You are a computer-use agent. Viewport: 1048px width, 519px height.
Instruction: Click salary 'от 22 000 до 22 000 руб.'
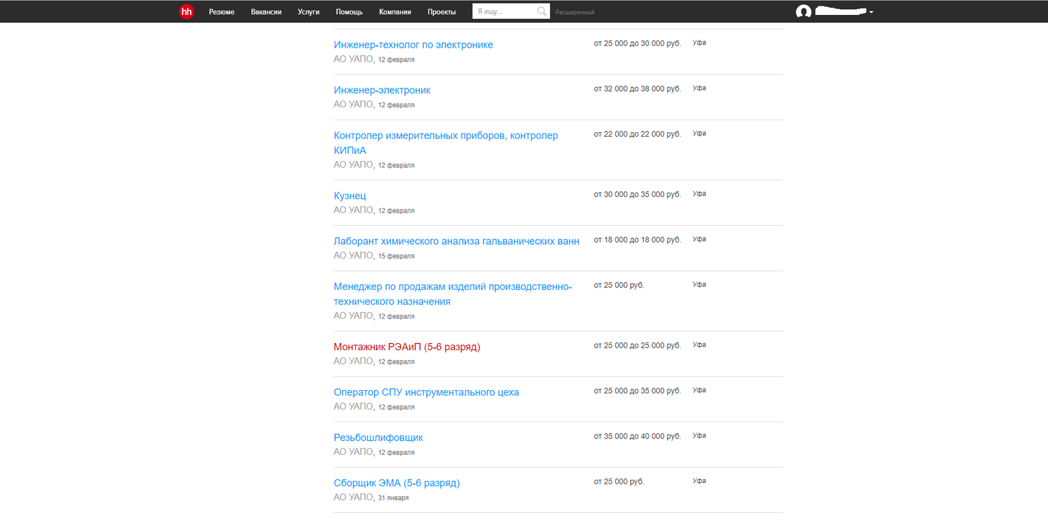(637, 134)
